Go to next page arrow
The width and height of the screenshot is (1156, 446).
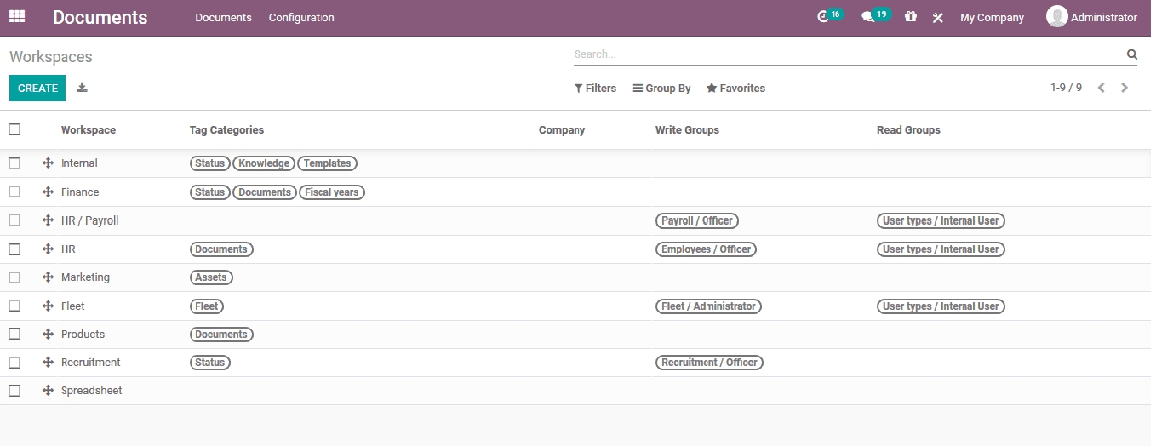(1125, 88)
